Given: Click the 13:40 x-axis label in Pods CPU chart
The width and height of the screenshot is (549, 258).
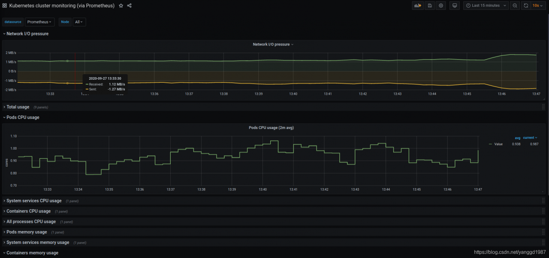Looking at the screenshot, I should (x=262, y=189).
